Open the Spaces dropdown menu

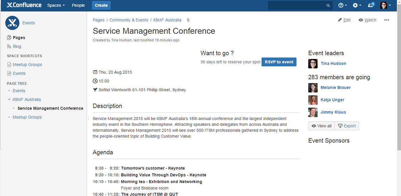click(x=56, y=5)
